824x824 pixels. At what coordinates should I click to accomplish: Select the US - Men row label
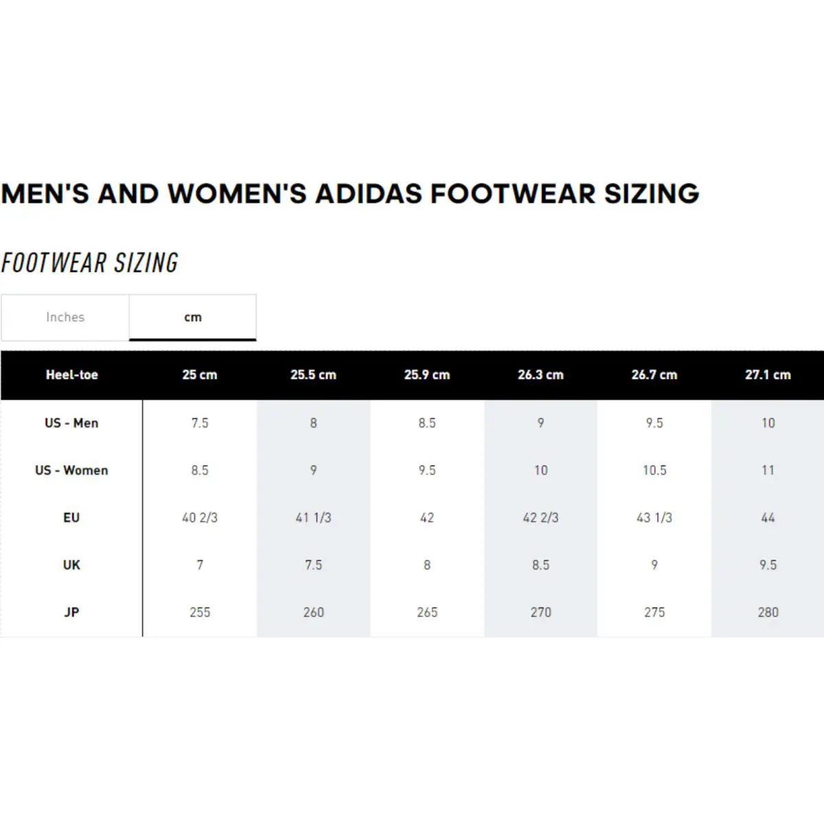pos(71,423)
